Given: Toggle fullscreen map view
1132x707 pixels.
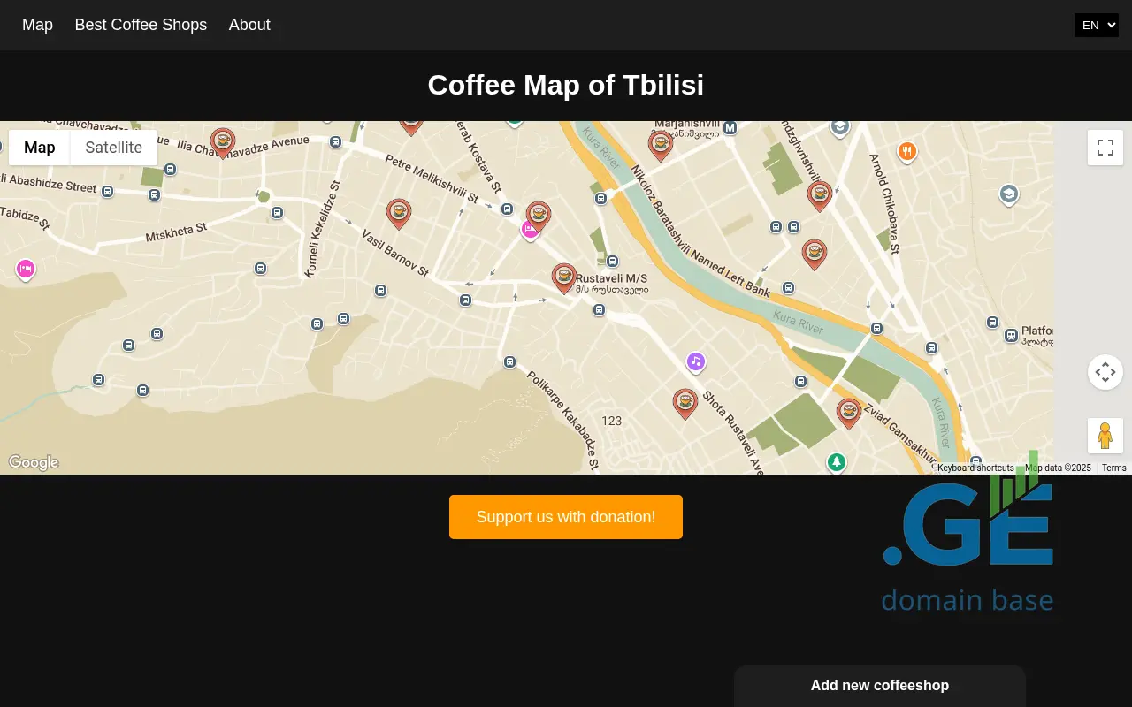Looking at the screenshot, I should pos(1105,148).
